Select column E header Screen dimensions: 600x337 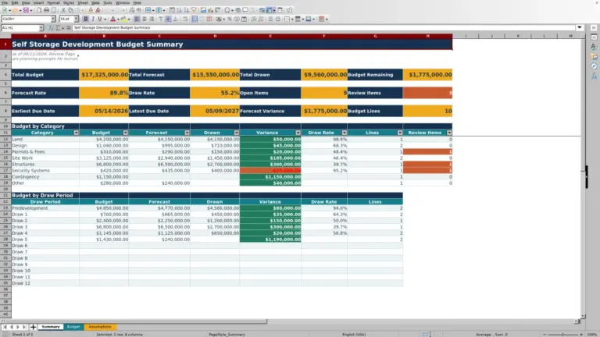coord(270,36)
